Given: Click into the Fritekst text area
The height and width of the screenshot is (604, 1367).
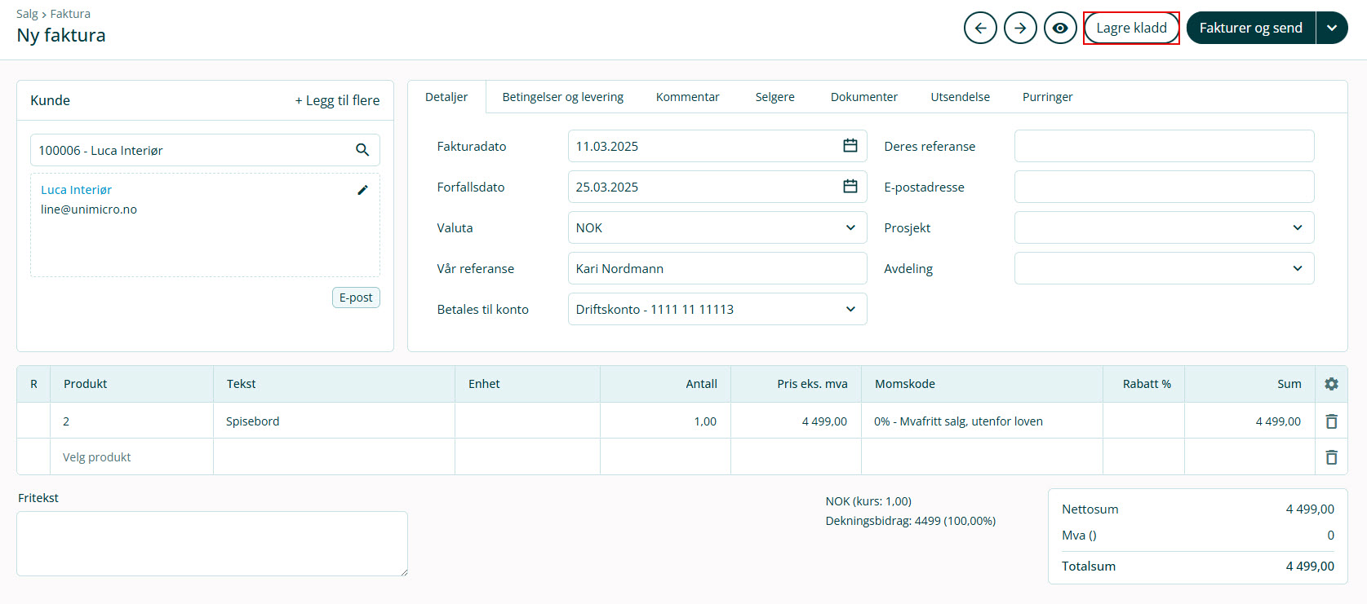Looking at the screenshot, I should click(212, 543).
